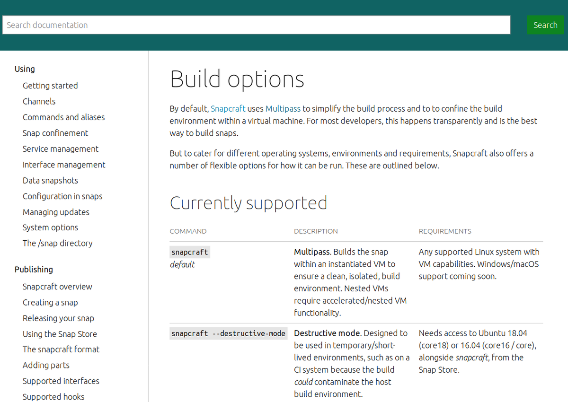Viewport: 568px width, 402px height.
Task: Click the DESCRIPTION column header
Action: [x=316, y=231]
